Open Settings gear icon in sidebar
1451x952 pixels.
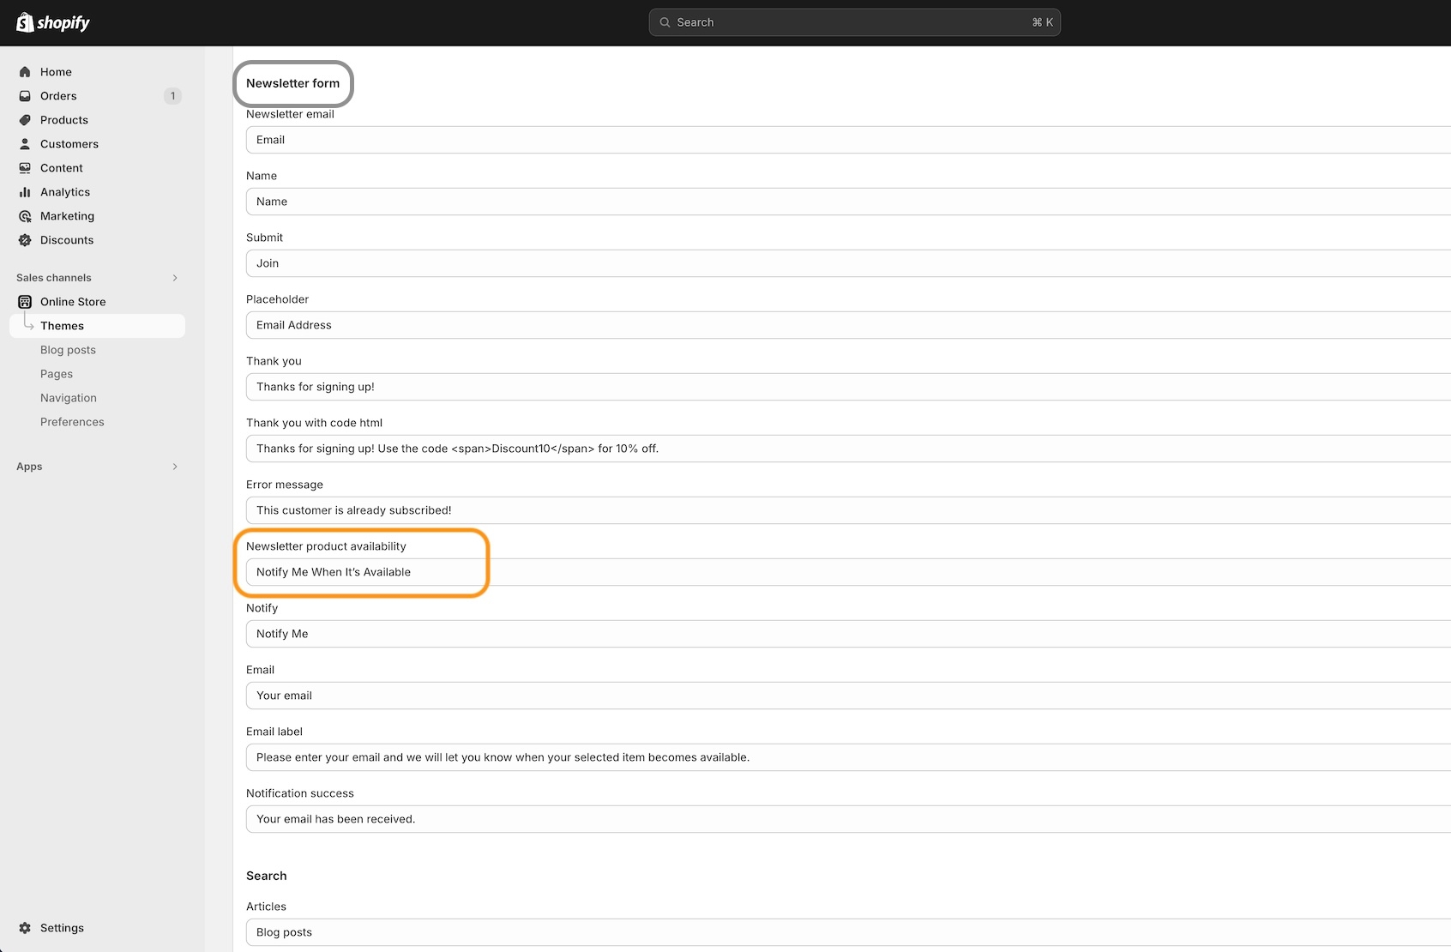pos(25,928)
